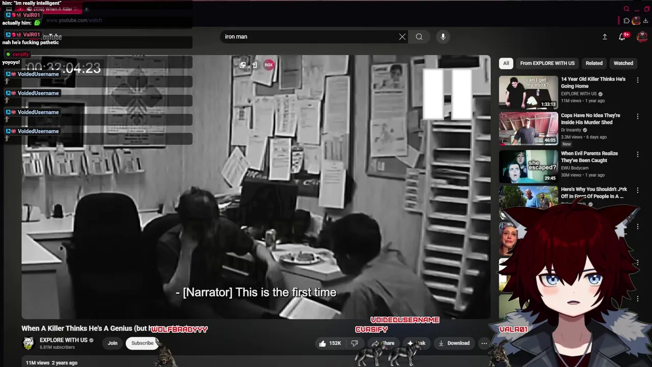652x367 pixels.
Task: Click the Join button
Action: tap(113, 343)
